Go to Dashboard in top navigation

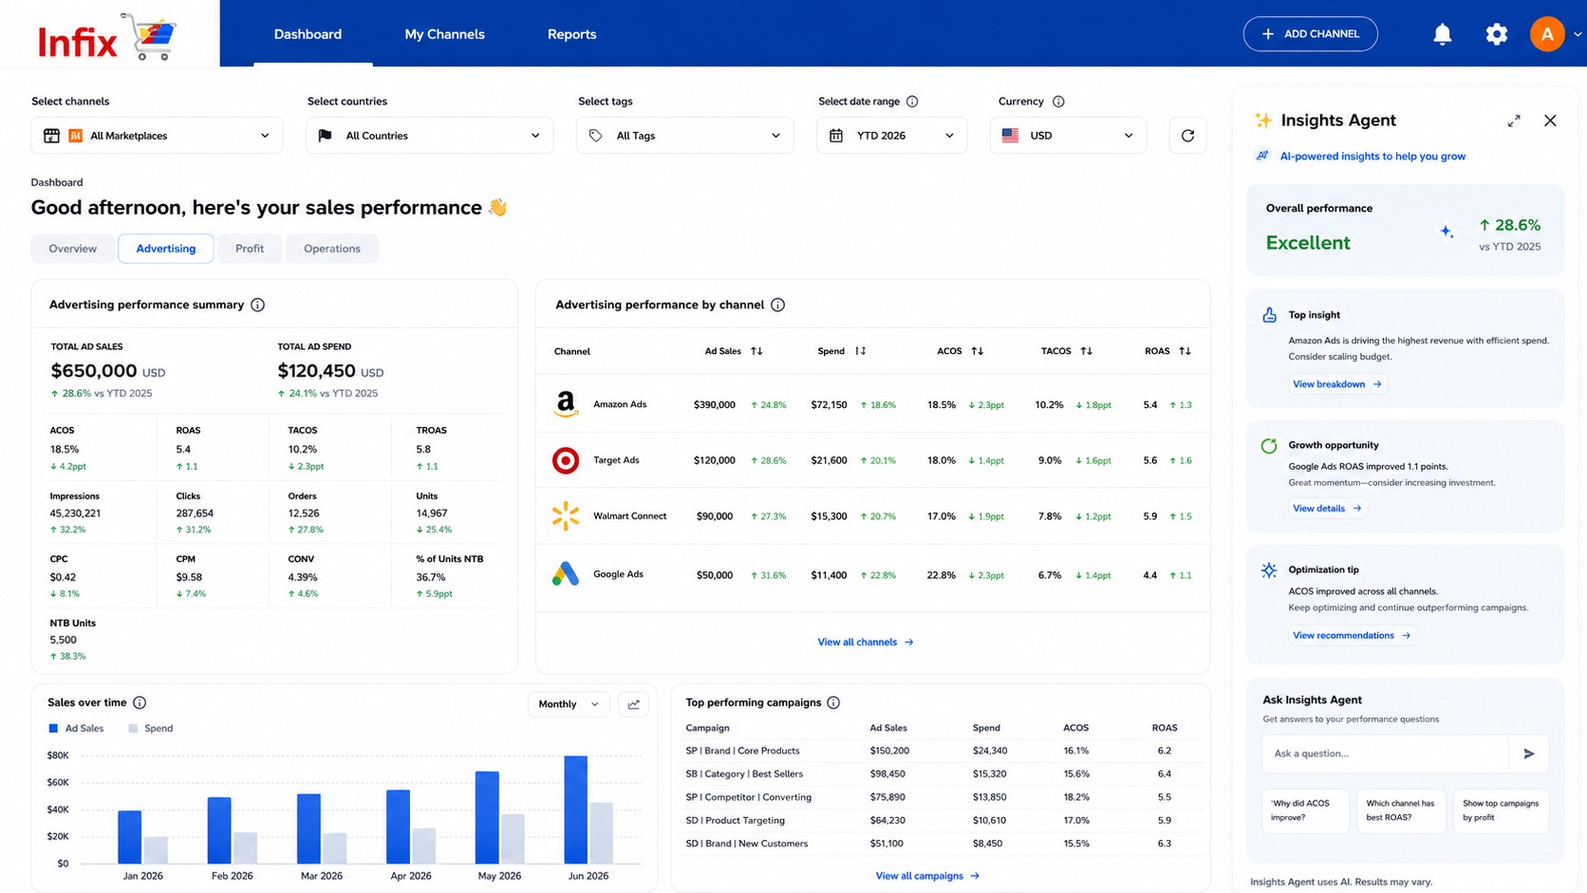308,34
